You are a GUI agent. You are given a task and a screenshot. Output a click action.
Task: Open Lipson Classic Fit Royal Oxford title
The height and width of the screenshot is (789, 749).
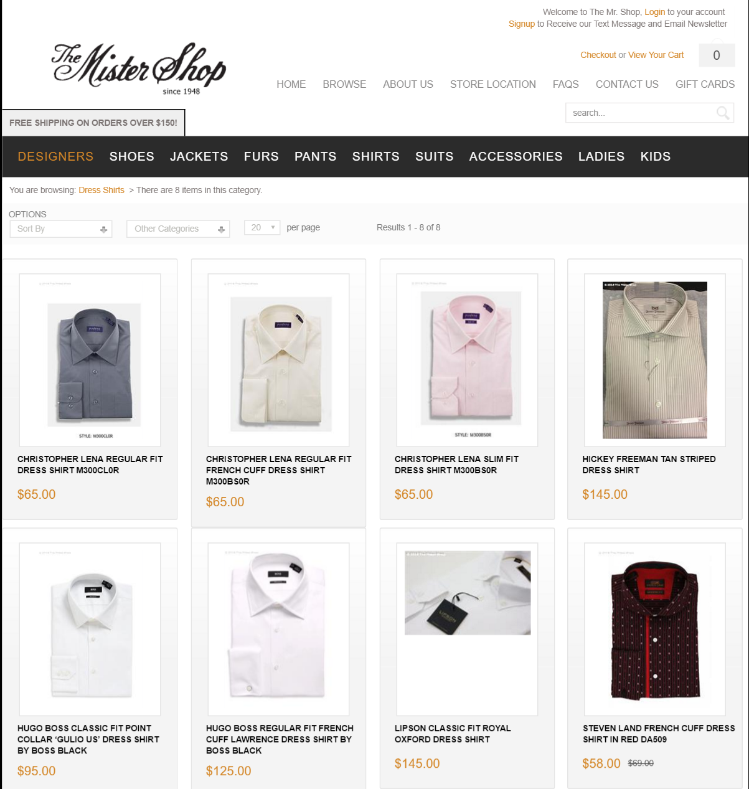(x=453, y=734)
